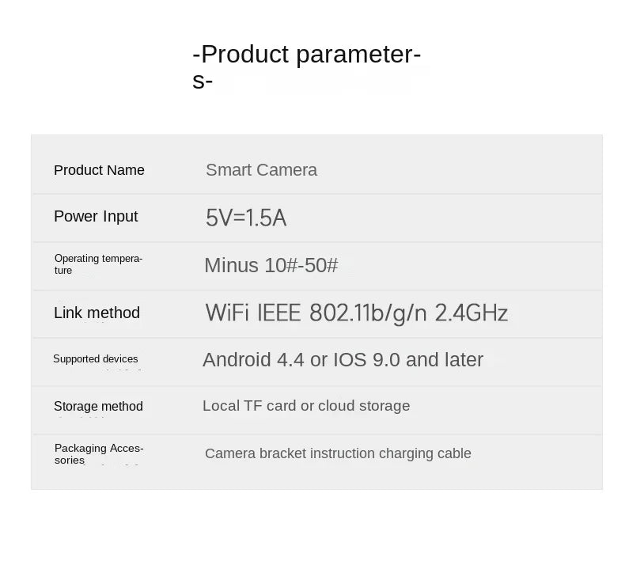Click the Product parameters heading
625x580 pixels.
coord(306,55)
